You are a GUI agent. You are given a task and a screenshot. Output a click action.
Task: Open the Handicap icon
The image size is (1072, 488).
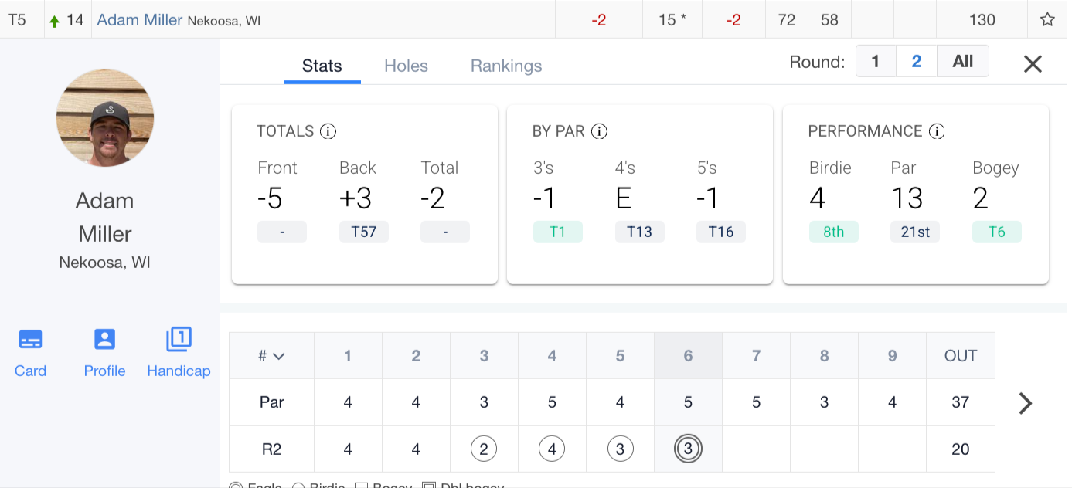(x=179, y=340)
